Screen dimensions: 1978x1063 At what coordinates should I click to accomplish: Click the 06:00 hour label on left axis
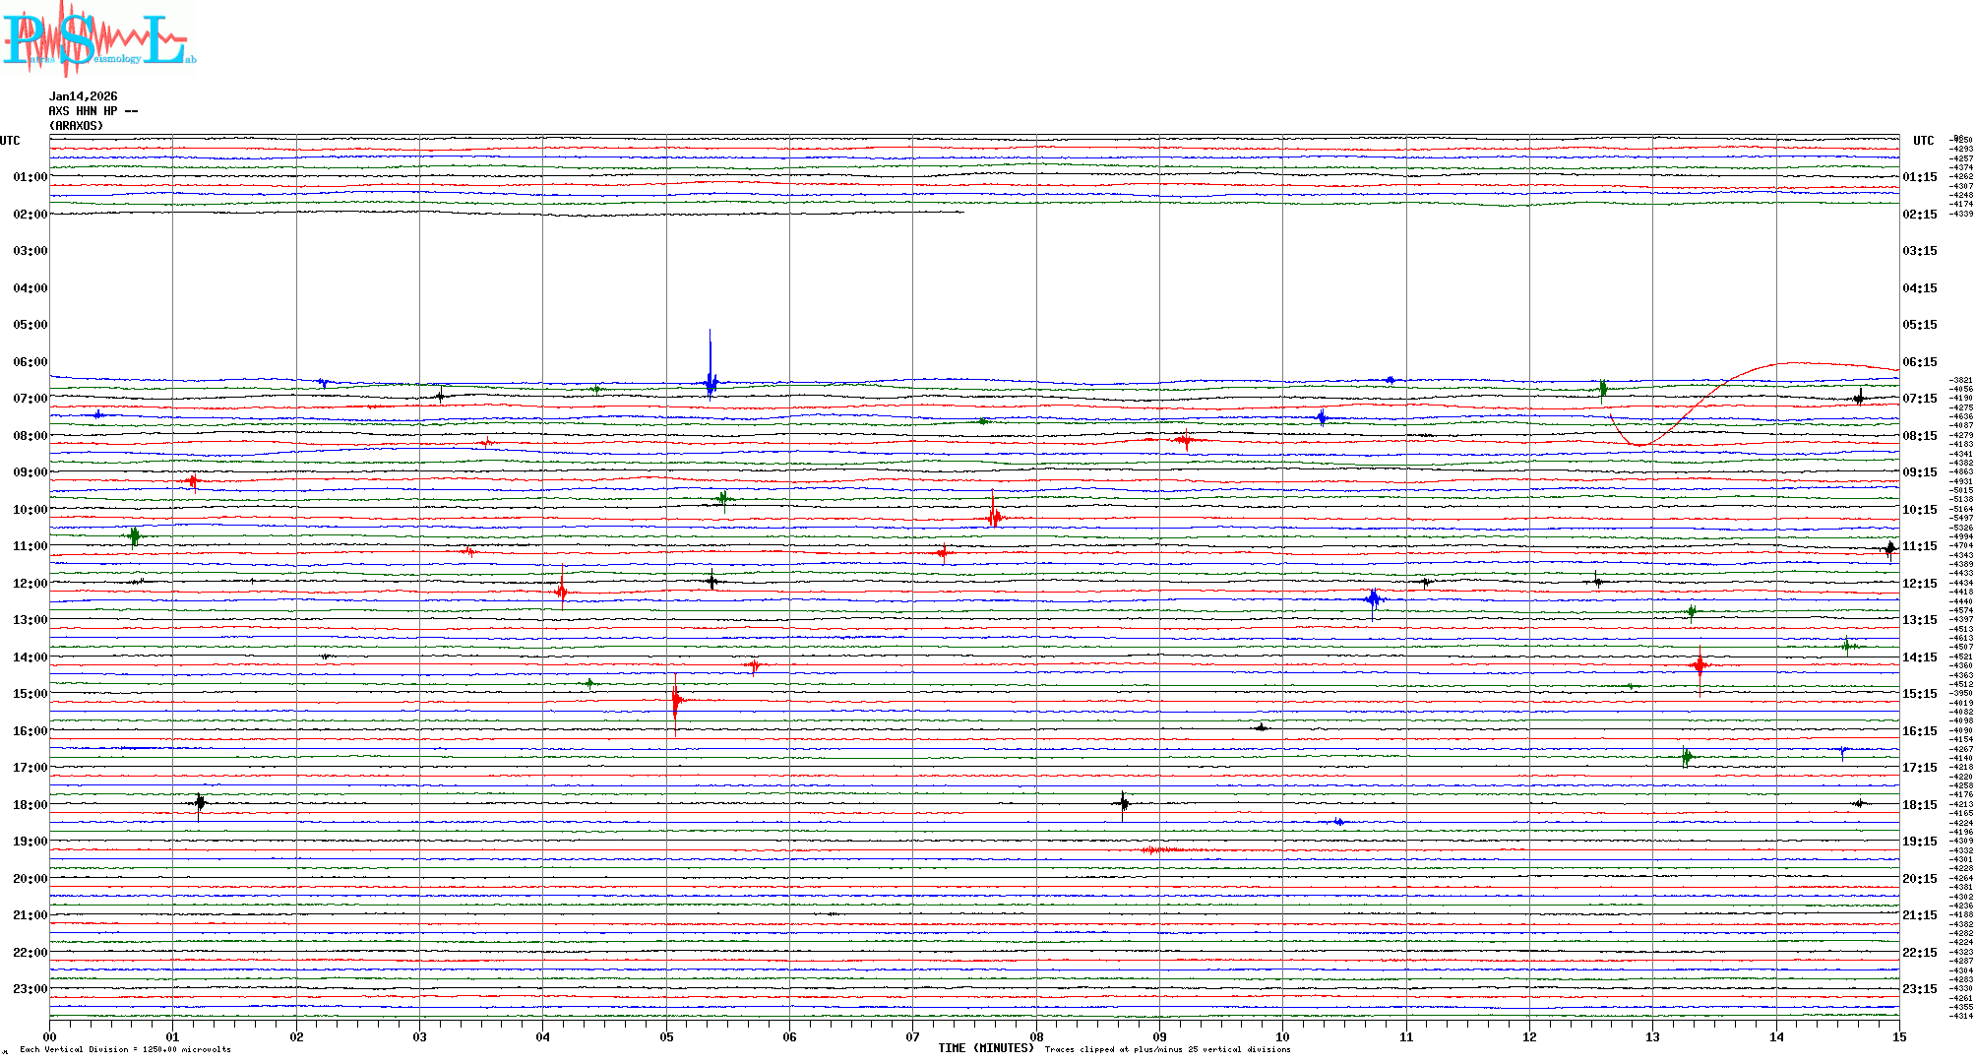click(x=30, y=362)
